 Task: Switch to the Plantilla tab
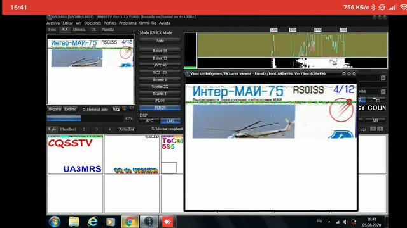click(x=107, y=30)
